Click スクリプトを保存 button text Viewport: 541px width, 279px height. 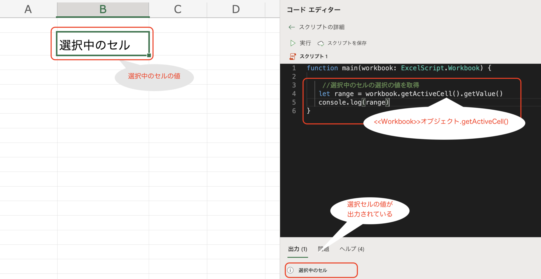click(x=347, y=43)
